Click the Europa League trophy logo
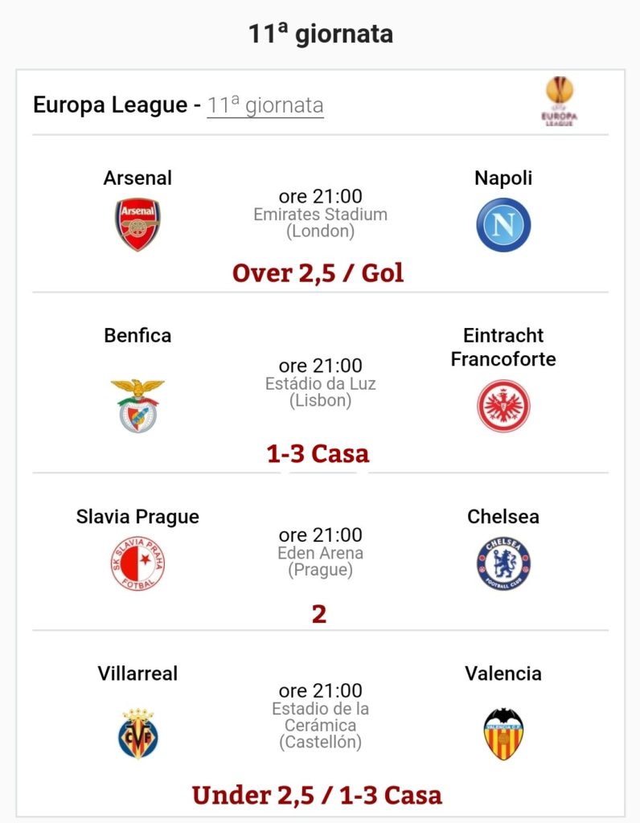The image size is (640, 823). tap(559, 101)
